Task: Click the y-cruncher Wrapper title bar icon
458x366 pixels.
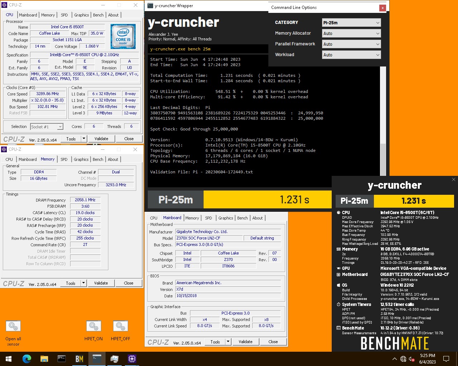Action: tap(150, 6)
